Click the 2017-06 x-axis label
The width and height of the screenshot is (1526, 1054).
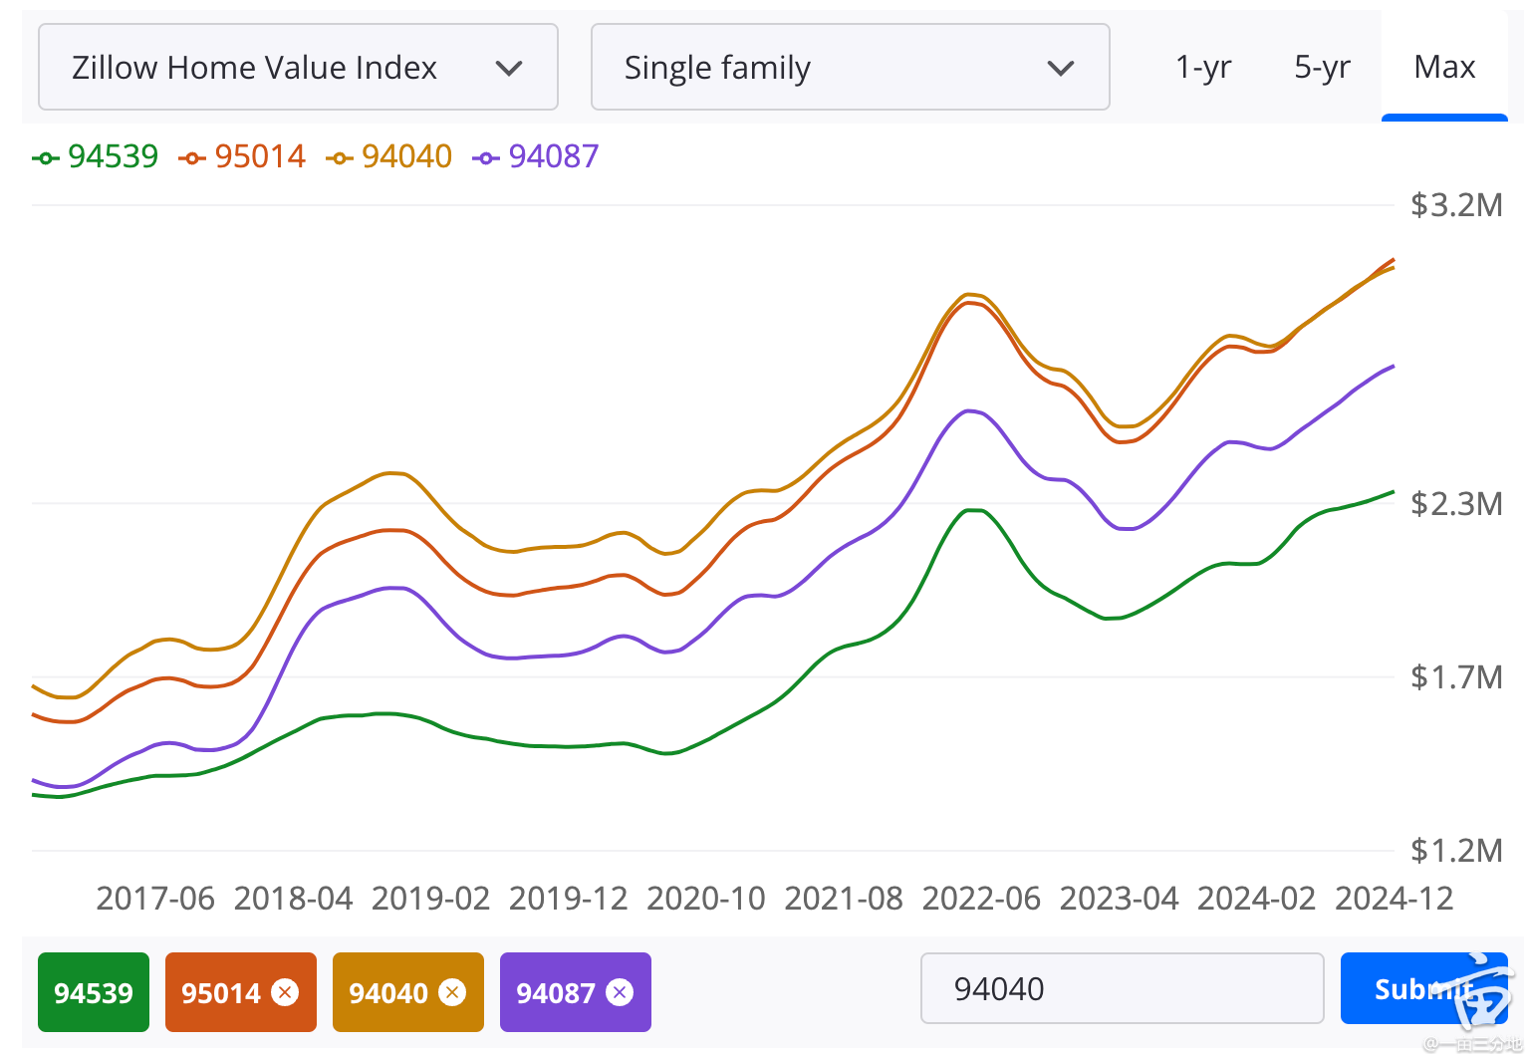(155, 899)
